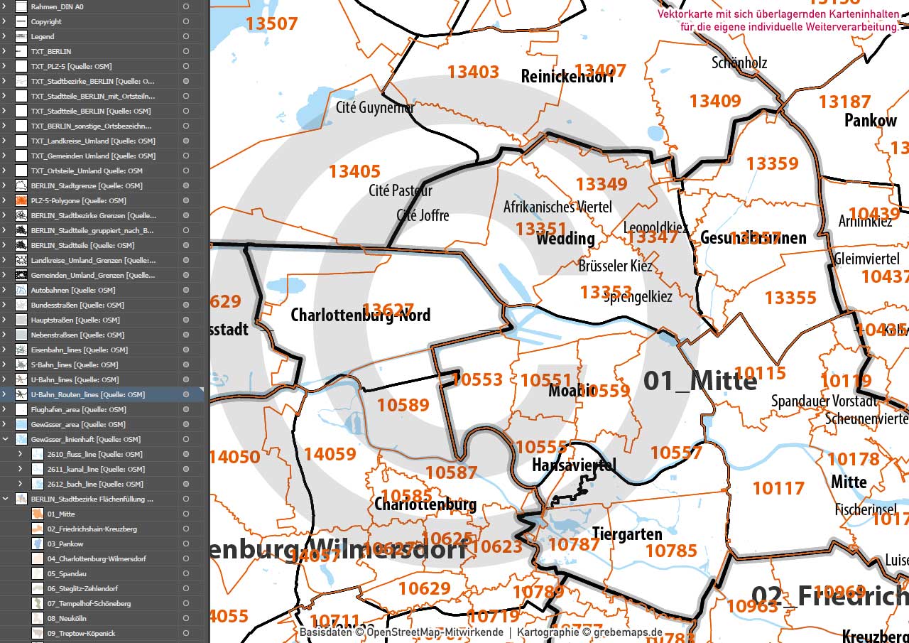The height and width of the screenshot is (643, 909).
Task: Toggle the target circle of U-Bahn_Routen_lines layer
Action: [x=185, y=395]
